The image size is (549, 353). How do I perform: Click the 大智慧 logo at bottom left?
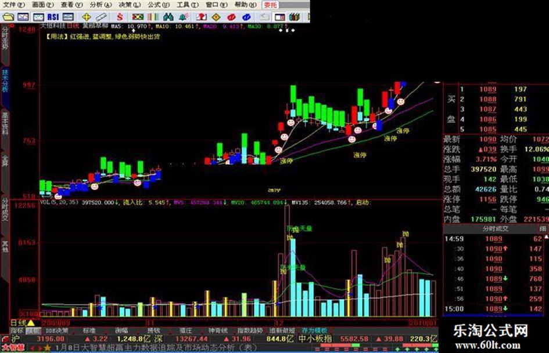click(13, 348)
